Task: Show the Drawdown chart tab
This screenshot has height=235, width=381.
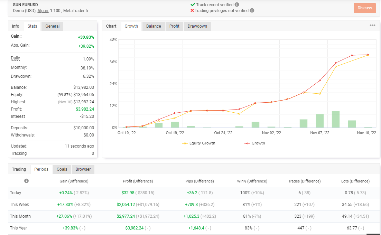Action: coord(197,26)
